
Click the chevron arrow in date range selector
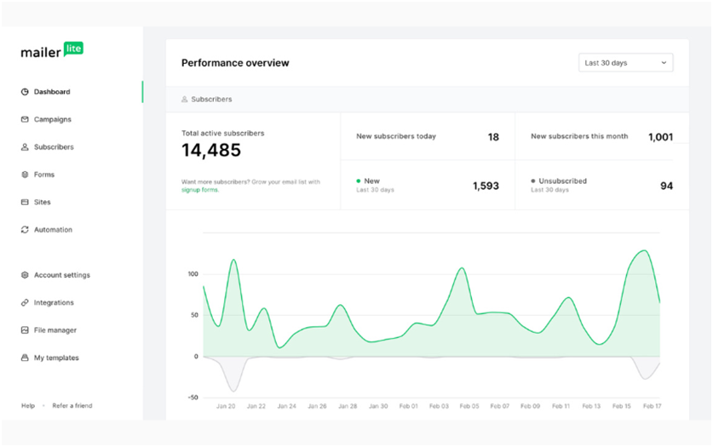coord(663,63)
